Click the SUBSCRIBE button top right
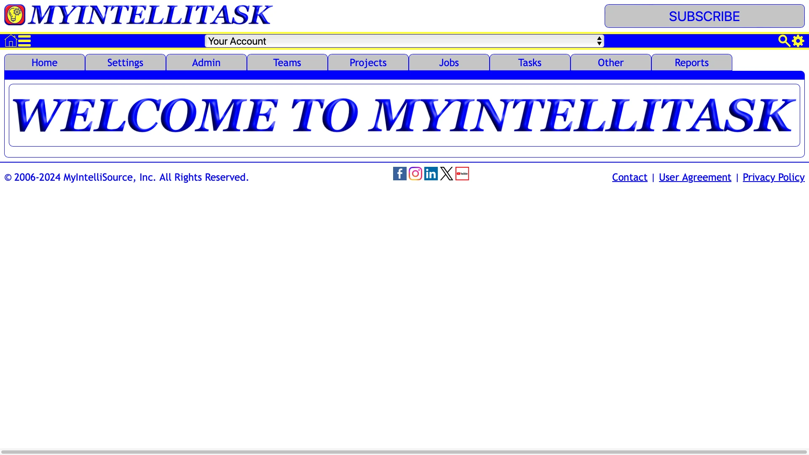The image size is (809, 455). pyautogui.click(x=705, y=16)
